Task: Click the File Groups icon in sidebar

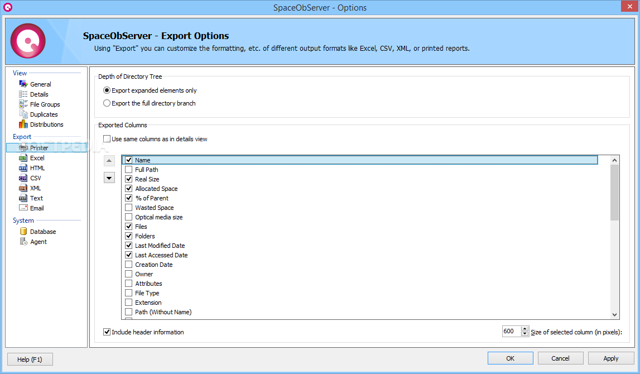Action: [x=23, y=104]
